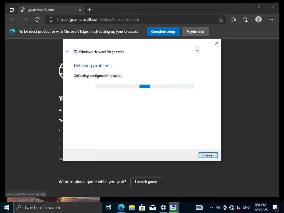Open Microsoft Store from taskbar
The width and height of the screenshot is (284, 213).
pyautogui.click(x=142, y=207)
